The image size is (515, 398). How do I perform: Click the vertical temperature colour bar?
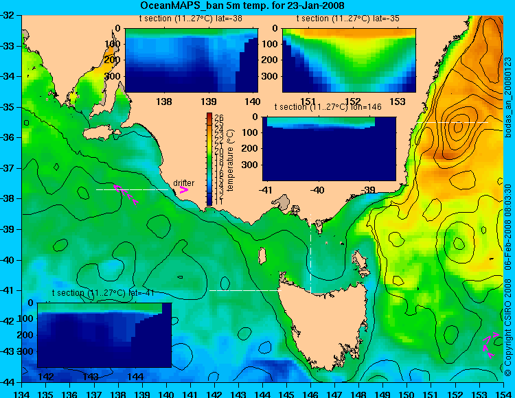209,159
